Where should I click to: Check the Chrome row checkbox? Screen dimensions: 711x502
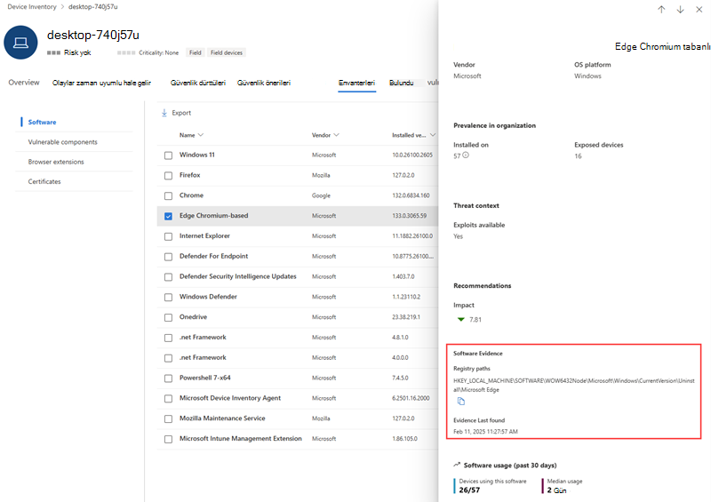point(168,195)
